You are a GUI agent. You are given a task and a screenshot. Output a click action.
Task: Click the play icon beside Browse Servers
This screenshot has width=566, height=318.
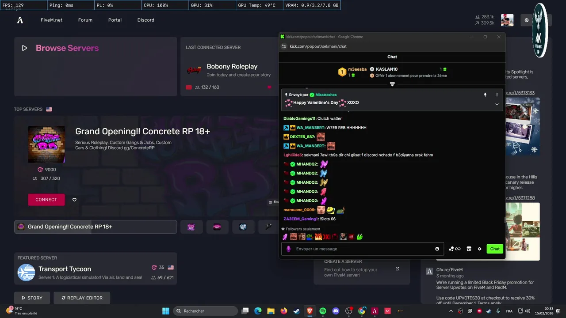pos(24,48)
